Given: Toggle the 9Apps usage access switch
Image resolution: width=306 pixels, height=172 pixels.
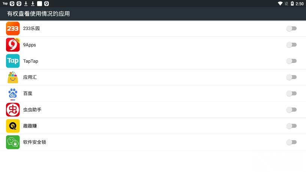Looking at the screenshot, I should [x=291, y=45].
